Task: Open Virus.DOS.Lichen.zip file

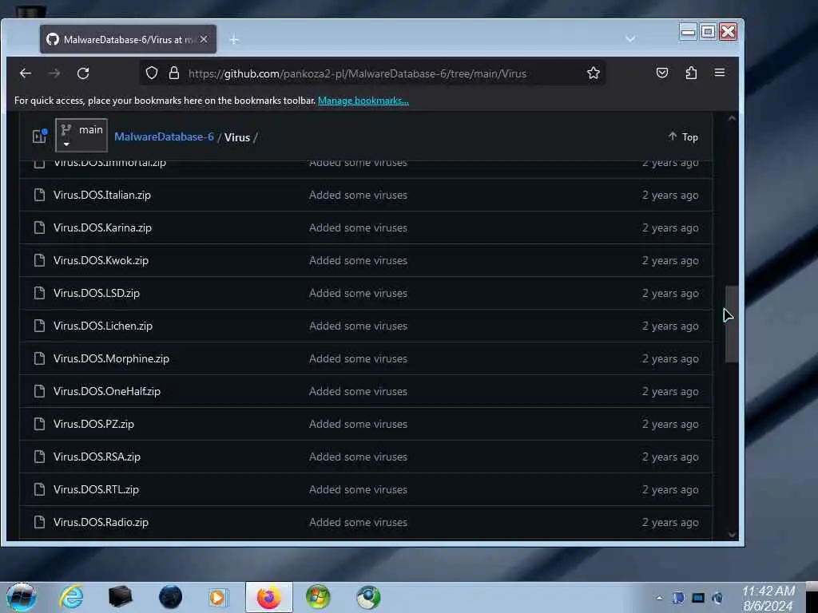Action: pyautogui.click(x=103, y=326)
